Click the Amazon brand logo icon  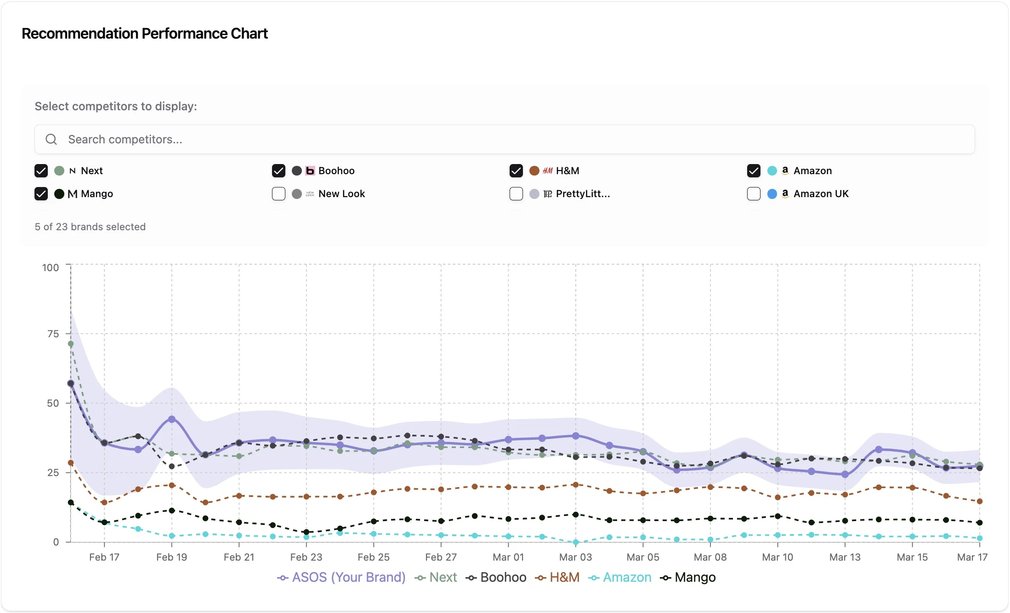tap(785, 170)
